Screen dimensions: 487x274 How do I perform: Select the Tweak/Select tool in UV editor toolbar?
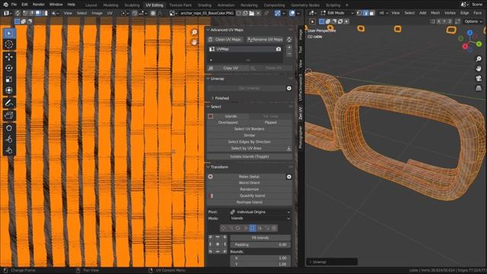pos(9,33)
